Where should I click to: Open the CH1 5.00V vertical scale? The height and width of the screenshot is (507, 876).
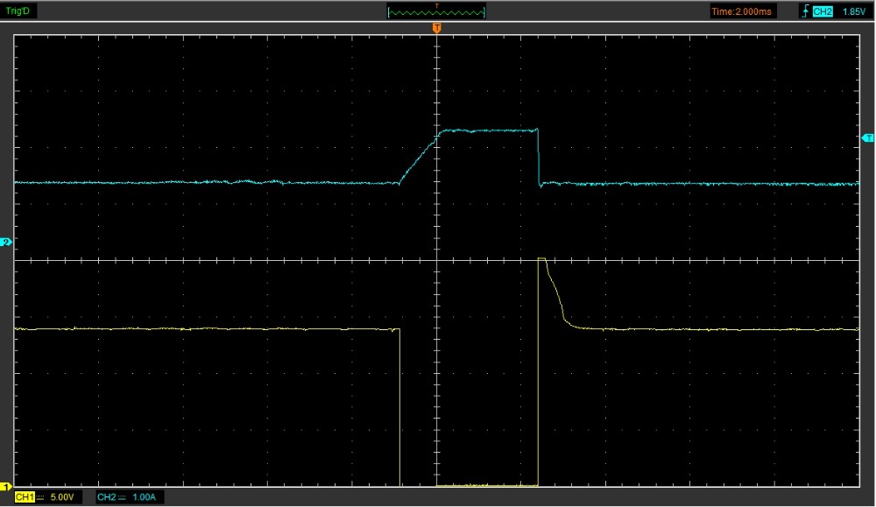click(x=62, y=497)
